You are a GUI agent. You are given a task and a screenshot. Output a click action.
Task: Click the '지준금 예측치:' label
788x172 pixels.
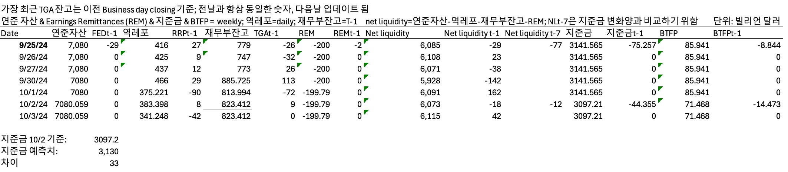(30, 151)
